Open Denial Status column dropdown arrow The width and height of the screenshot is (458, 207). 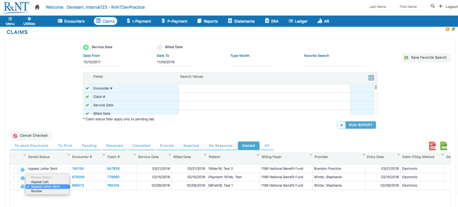point(68,155)
